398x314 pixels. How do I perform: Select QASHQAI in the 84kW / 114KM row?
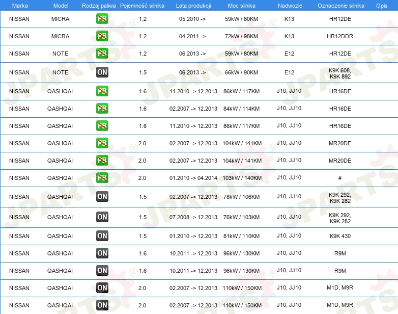(60, 109)
